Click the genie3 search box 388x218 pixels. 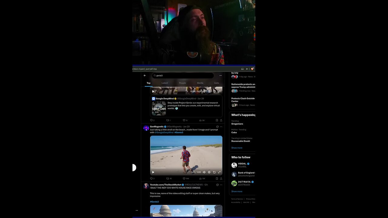coord(183,75)
